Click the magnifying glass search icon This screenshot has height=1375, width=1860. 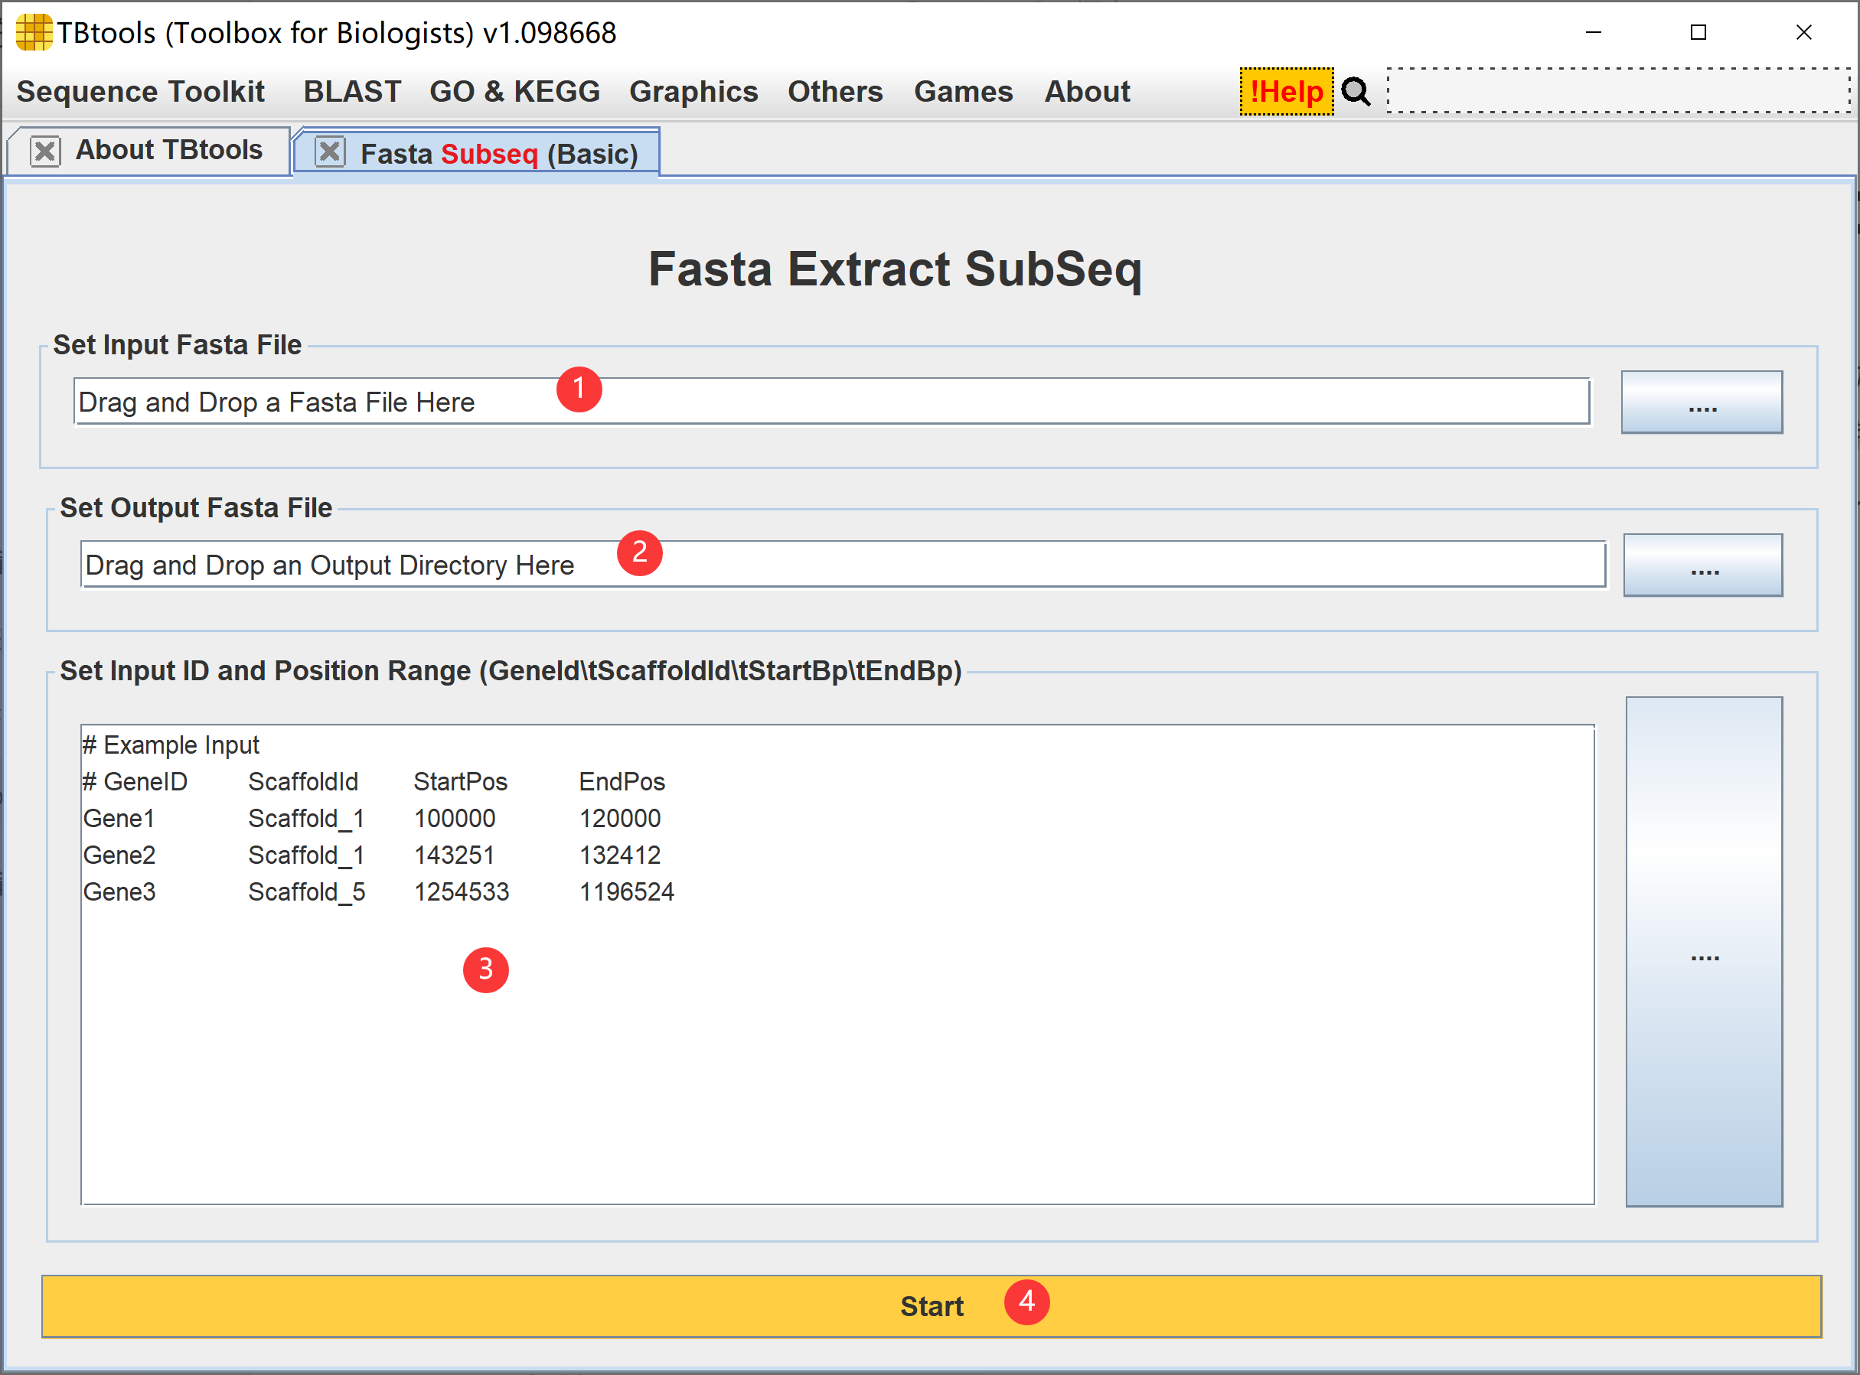[x=1356, y=92]
